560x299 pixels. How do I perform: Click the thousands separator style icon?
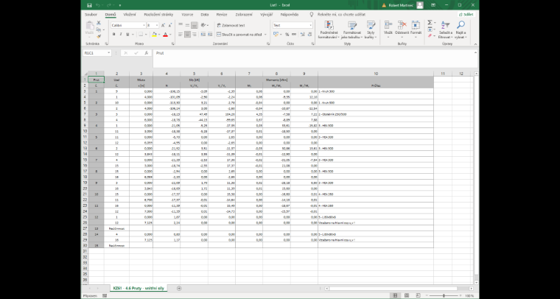(294, 35)
